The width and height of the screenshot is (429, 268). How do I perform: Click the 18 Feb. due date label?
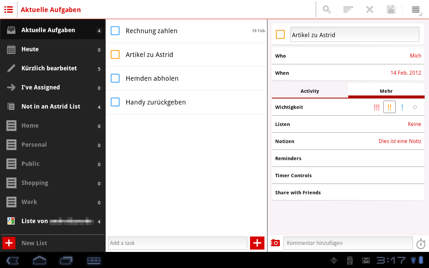(259, 31)
